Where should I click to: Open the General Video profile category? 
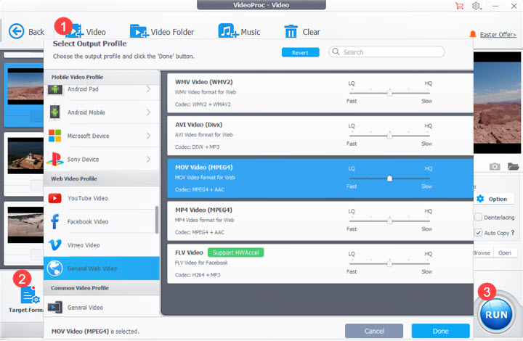click(102, 306)
